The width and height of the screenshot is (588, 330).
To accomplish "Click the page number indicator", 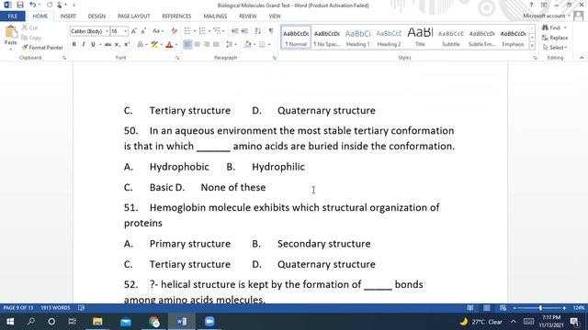I will [x=18, y=308].
